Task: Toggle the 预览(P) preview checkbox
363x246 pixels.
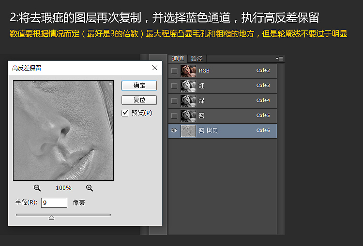Action: point(125,113)
